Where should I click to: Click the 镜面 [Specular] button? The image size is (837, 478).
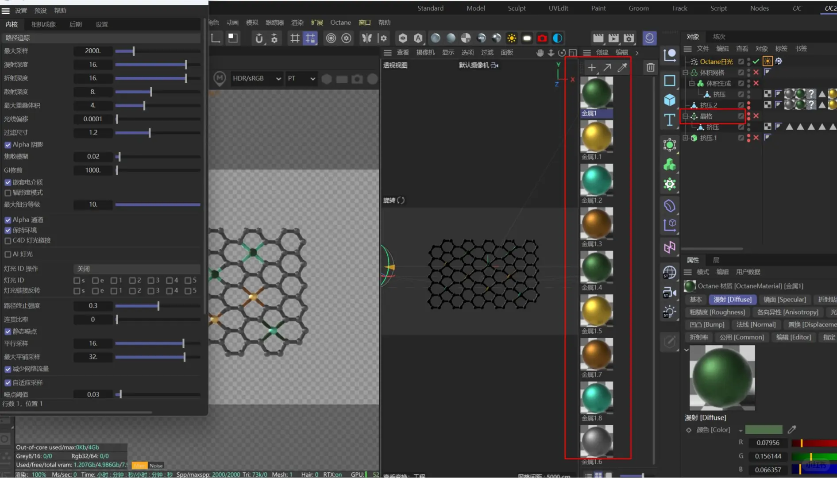point(784,300)
